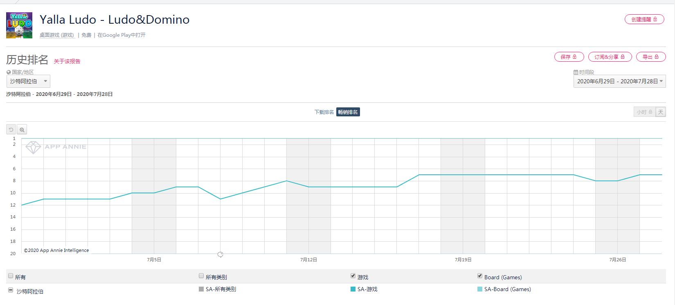
Task: Uncheck the Board (Games) checkbox
Action: pos(479,276)
